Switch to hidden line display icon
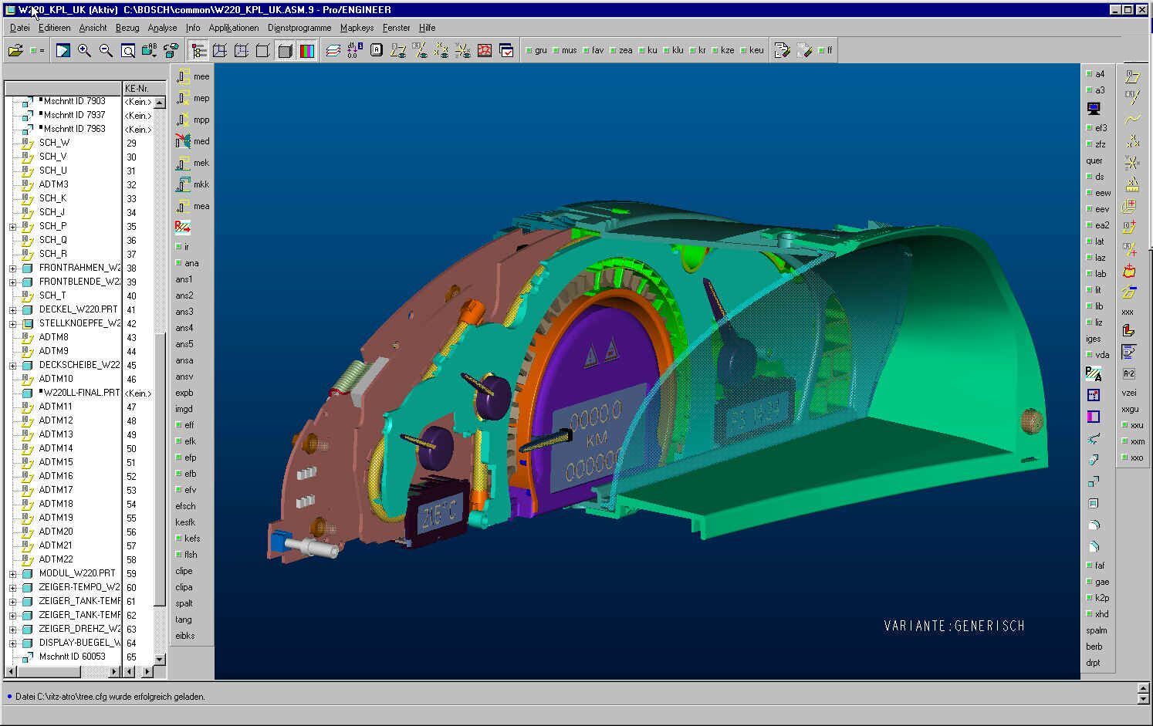Image resolution: width=1153 pixels, height=726 pixels. (242, 51)
